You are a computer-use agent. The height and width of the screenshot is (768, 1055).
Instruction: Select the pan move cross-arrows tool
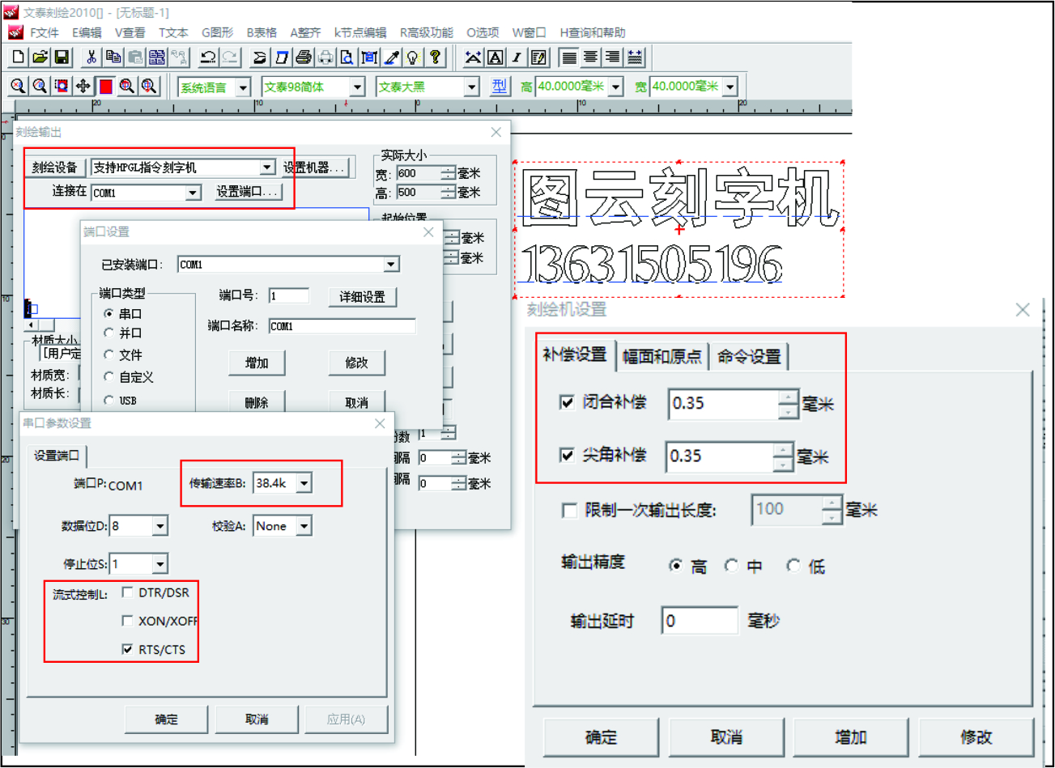click(x=83, y=87)
